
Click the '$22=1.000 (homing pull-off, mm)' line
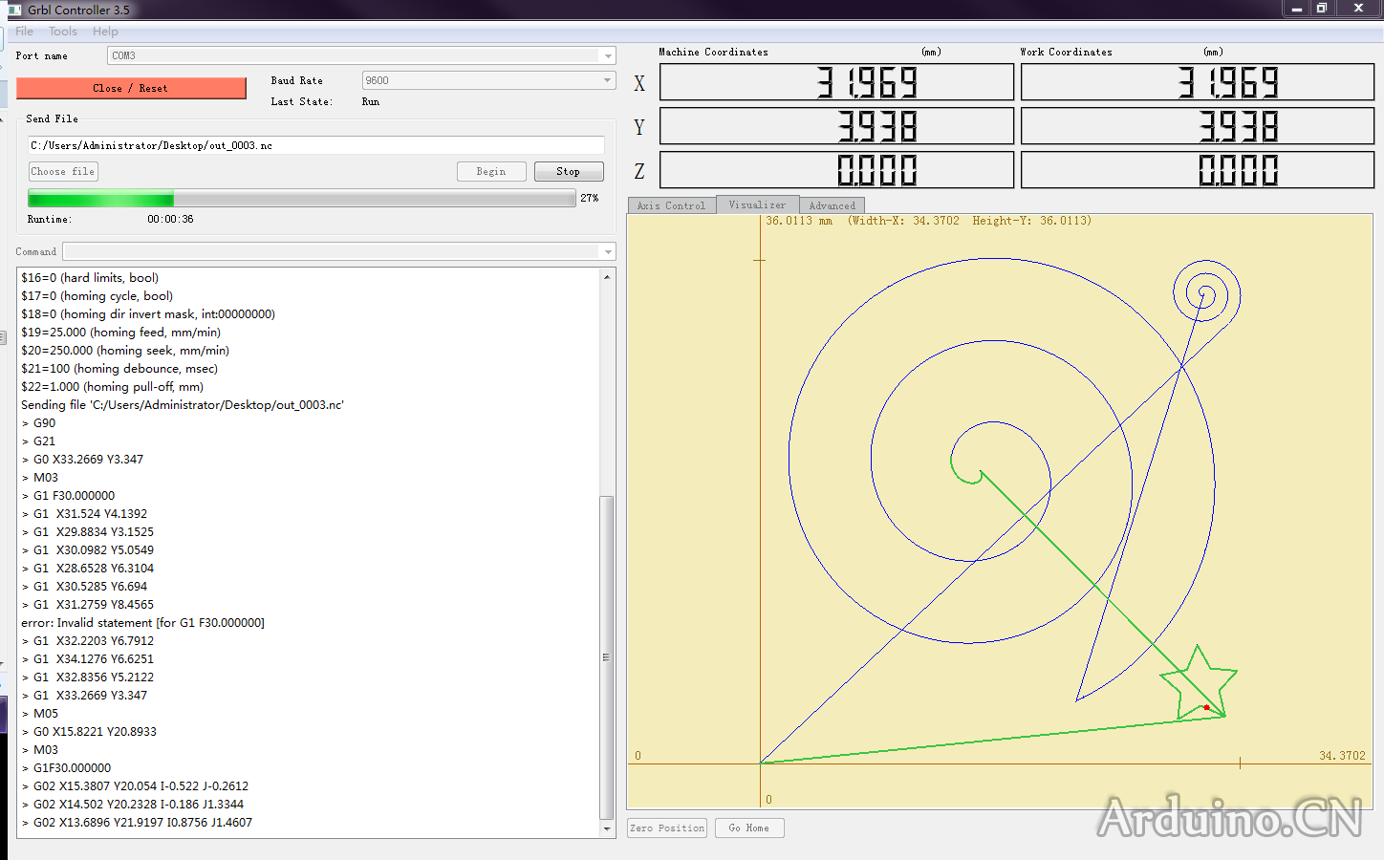pos(113,387)
